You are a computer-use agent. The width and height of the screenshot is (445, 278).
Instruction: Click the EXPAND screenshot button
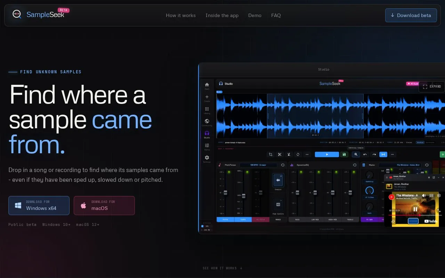[432, 87]
